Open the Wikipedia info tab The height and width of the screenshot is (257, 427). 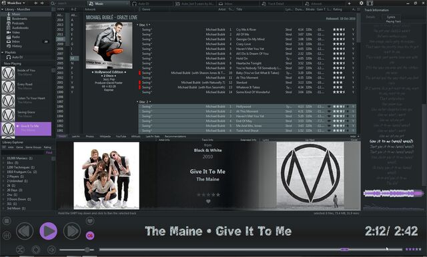[105, 136]
